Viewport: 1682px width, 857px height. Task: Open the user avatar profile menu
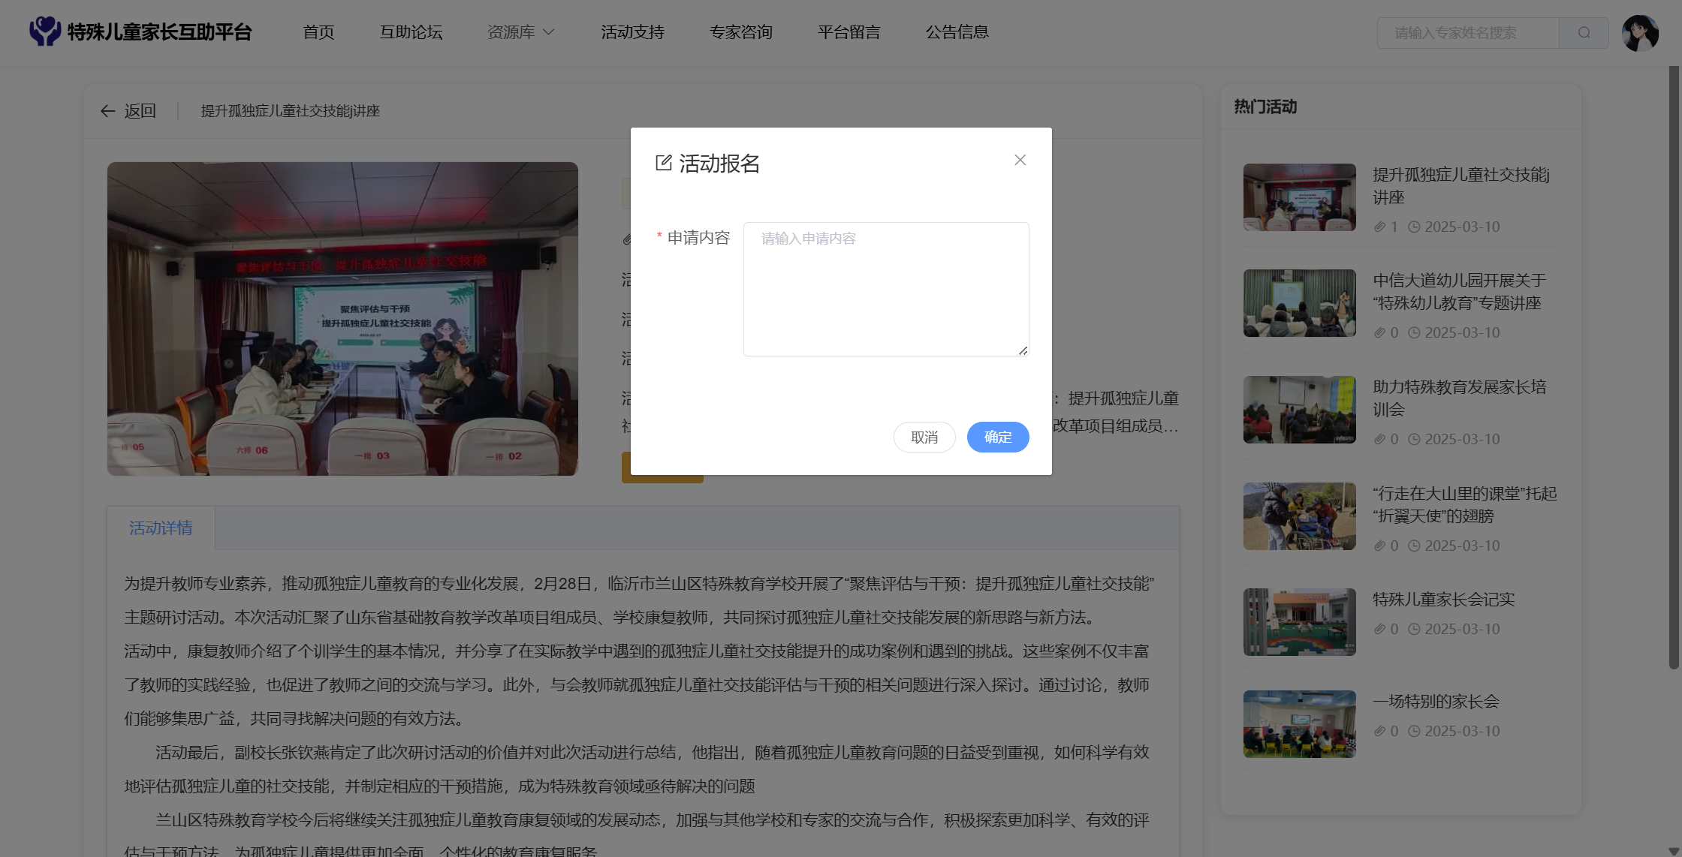pyautogui.click(x=1639, y=33)
